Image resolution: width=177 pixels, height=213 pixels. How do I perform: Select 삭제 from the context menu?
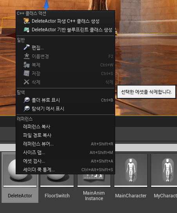(x=65, y=82)
